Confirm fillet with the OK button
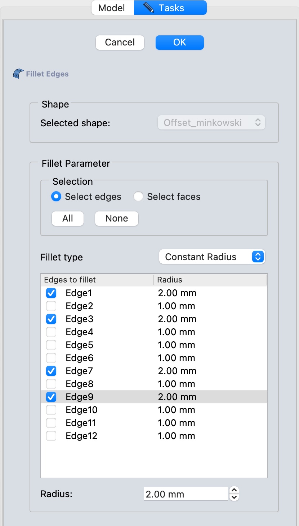299x526 pixels. click(179, 42)
